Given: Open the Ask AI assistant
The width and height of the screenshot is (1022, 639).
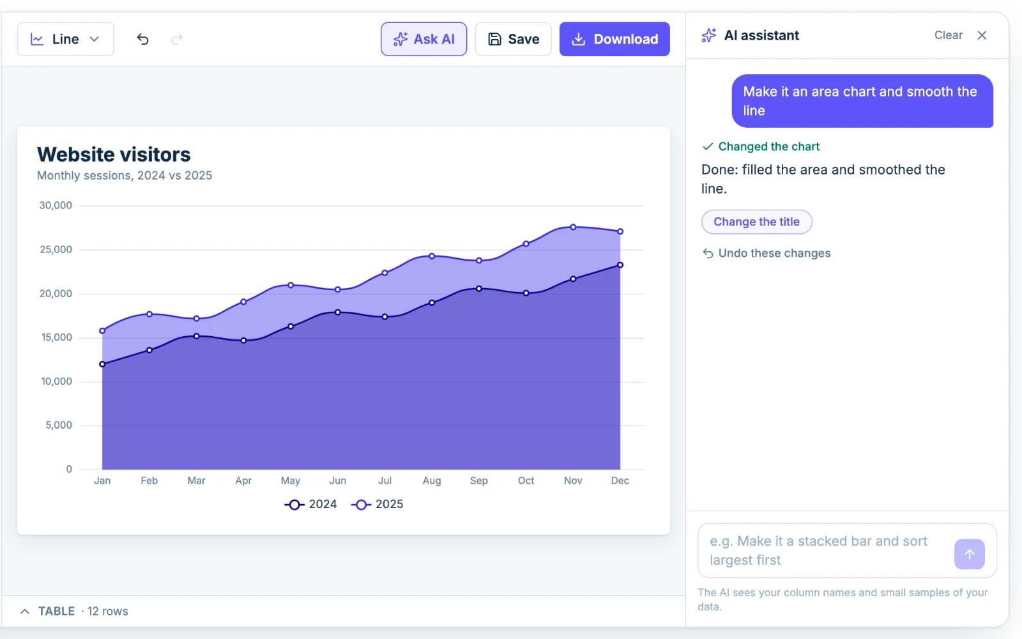Looking at the screenshot, I should (x=424, y=39).
